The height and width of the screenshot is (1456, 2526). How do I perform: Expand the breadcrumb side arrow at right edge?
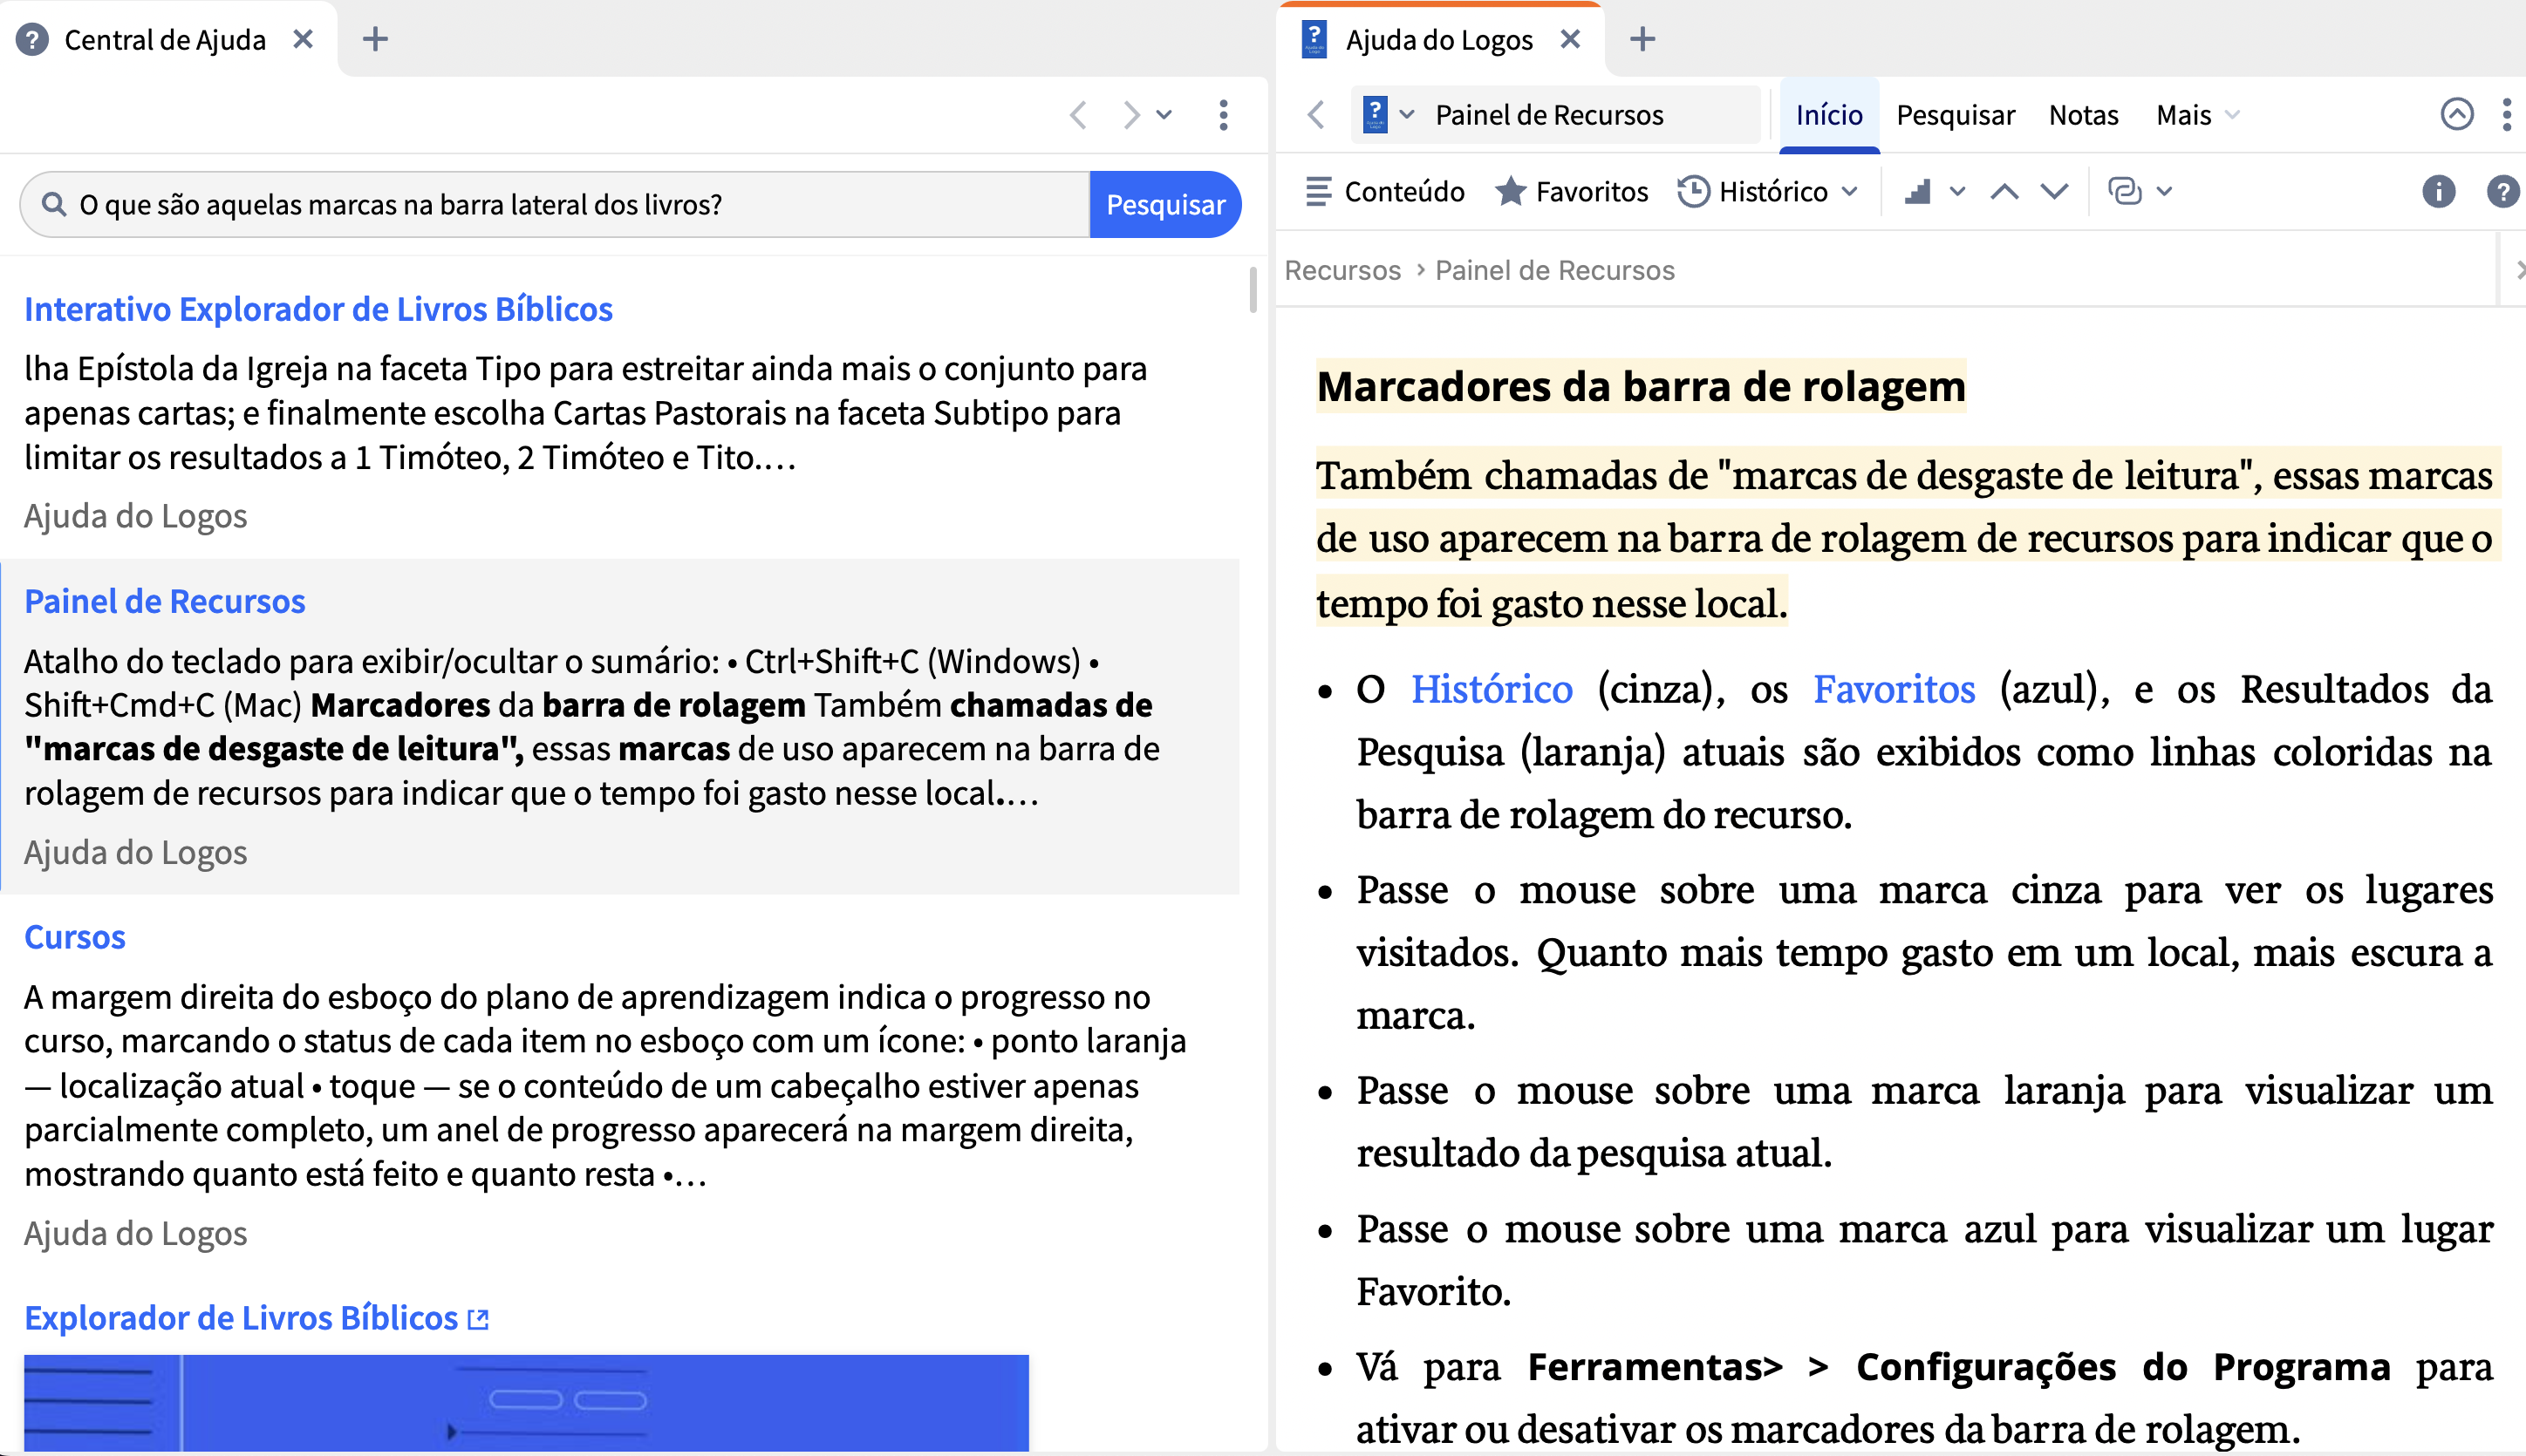tap(2519, 270)
